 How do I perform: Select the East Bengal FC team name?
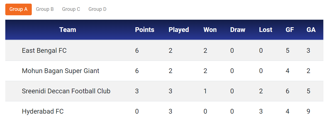[x=44, y=51]
